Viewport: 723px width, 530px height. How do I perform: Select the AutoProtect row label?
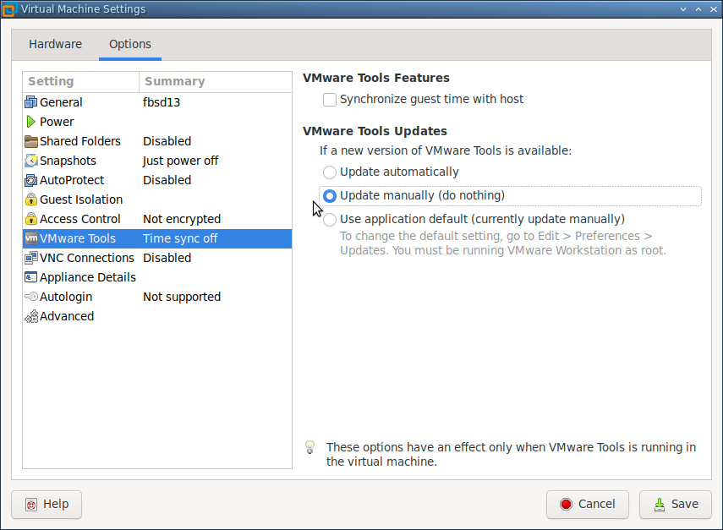point(72,180)
